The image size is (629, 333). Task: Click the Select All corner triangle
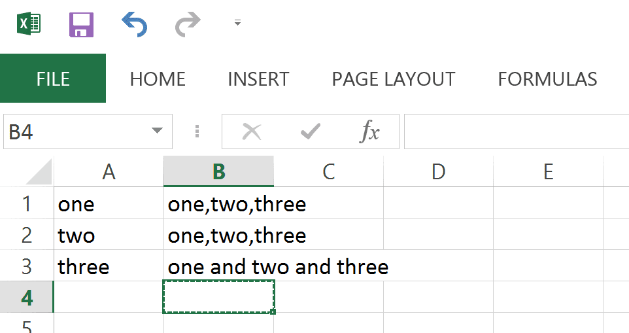39,171
